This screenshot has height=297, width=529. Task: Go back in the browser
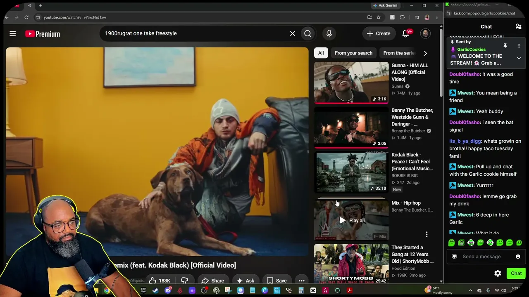click(x=7, y=17)
